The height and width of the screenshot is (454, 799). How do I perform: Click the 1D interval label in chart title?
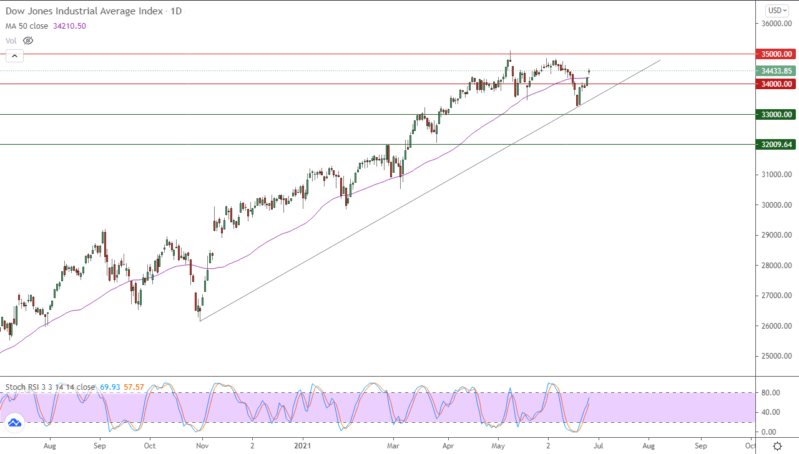pos(175,11)
